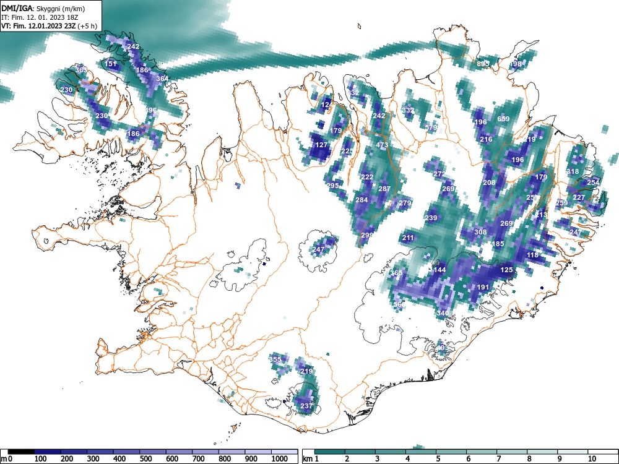Click the darkest teal 1–2 km swatch
619x464 pixels.
pyautogui.click(x=330, y=452)
